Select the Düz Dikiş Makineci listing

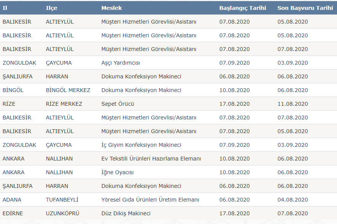[126, 213]
